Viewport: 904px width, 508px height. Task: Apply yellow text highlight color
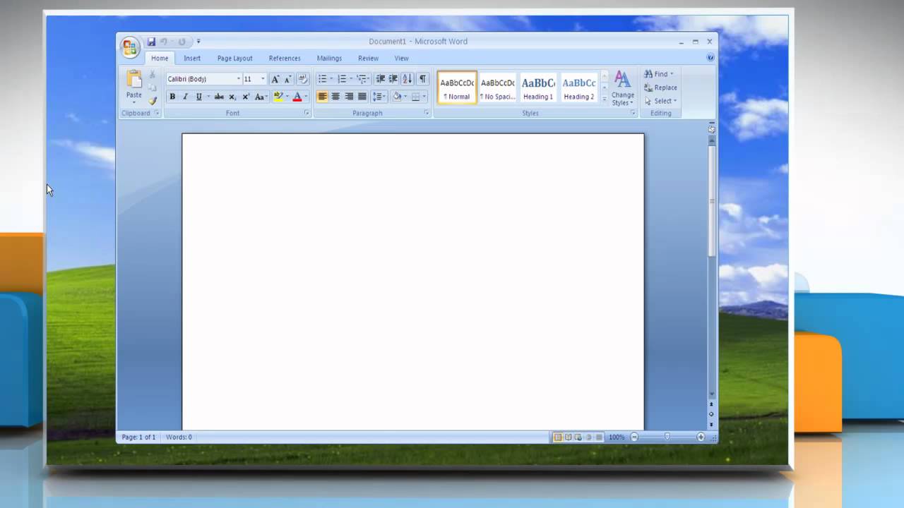point(278,97)
